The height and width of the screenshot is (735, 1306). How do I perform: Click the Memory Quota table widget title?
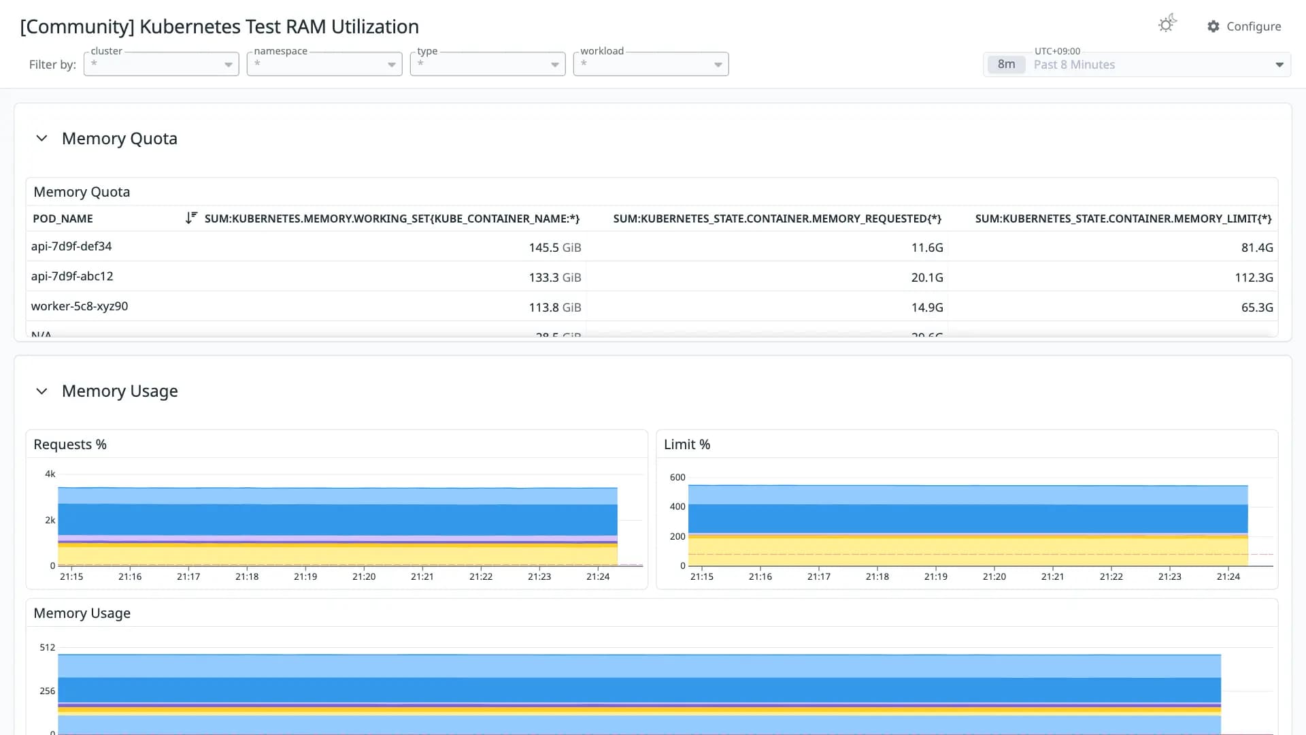tap(82, 192)
